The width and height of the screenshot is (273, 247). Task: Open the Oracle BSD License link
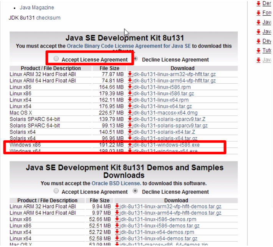(116, 183)
